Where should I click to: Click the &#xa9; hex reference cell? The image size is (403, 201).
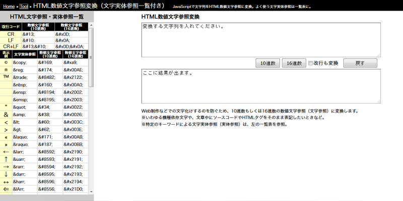pos(75,62)
